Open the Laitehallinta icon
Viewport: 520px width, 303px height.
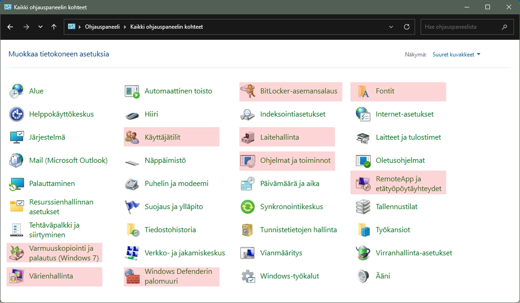pyautogui.click(x=248, y=137)
